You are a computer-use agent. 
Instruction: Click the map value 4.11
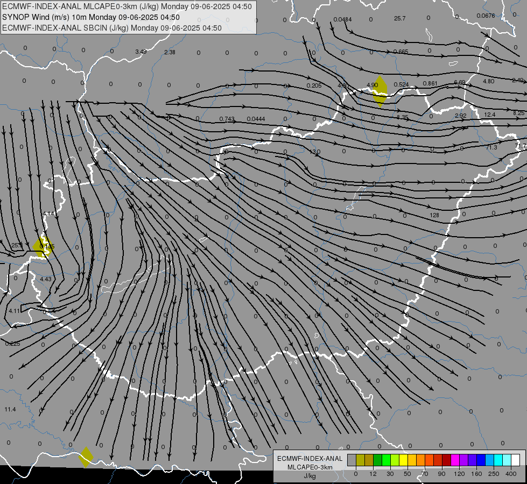tap(15, 311)
